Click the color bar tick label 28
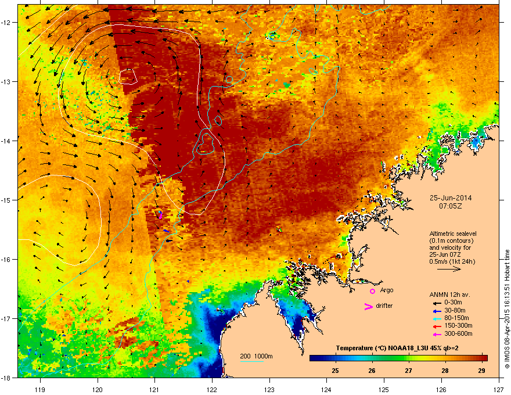The image size is (511, 395). click(x=445, y=371)
